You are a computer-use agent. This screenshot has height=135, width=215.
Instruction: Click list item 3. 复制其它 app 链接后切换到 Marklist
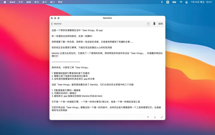[x=77, y=96]
